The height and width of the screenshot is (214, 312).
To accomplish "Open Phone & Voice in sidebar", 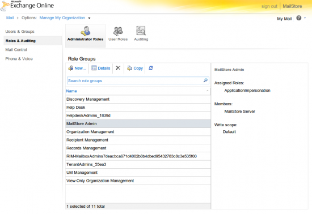I will tap(19, 59).
